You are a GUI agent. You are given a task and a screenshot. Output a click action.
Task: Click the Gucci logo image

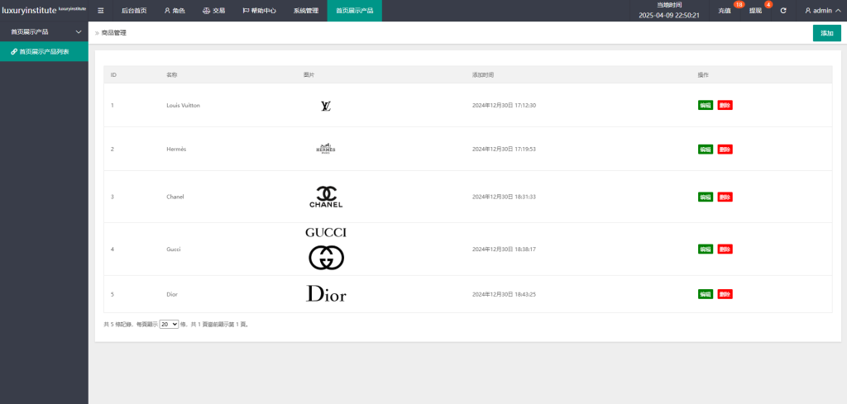coord(326,249)
